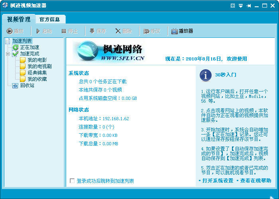Click the 我的电视剧 folder icon

[23, 66]
